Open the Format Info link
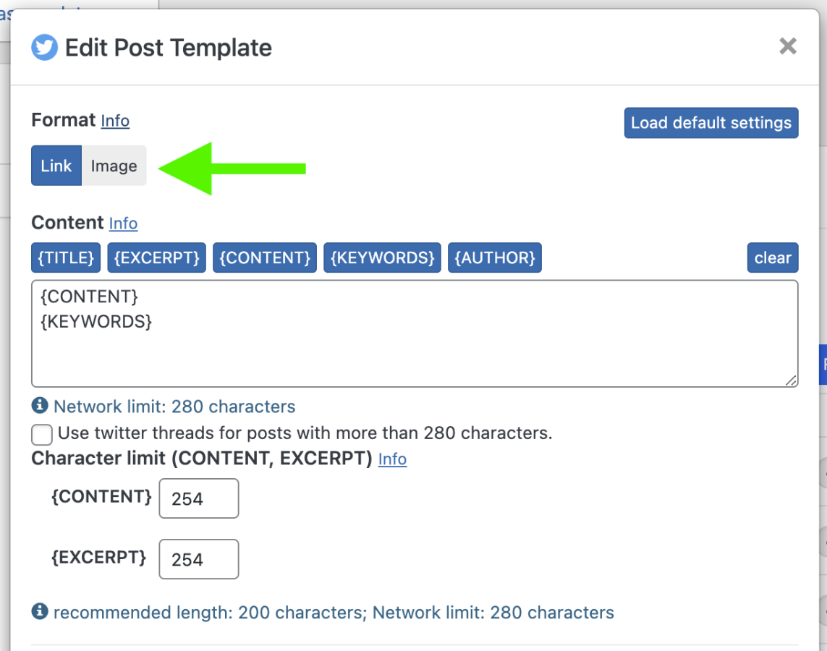The image size is (827, 651). coord(115,121)
